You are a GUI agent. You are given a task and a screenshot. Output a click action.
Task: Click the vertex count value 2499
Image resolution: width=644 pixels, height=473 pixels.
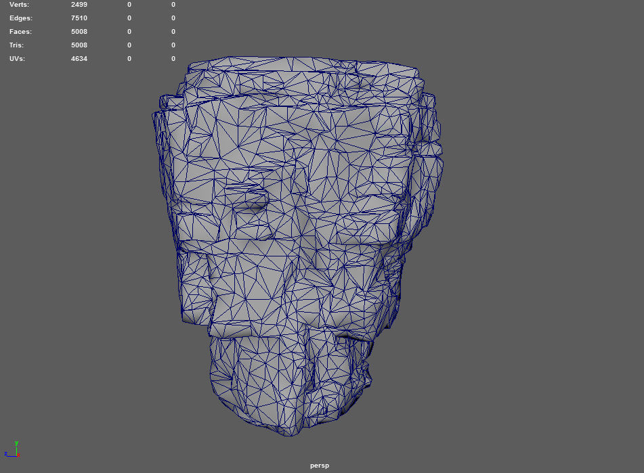pyautogui.click(x=79, y=5)
